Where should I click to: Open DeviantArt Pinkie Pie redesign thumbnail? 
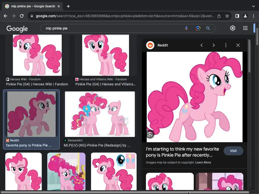pos(100,114)
